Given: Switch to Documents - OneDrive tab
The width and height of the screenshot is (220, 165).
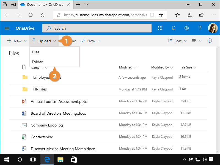Looking at the screenshot, I should [45, 4].
